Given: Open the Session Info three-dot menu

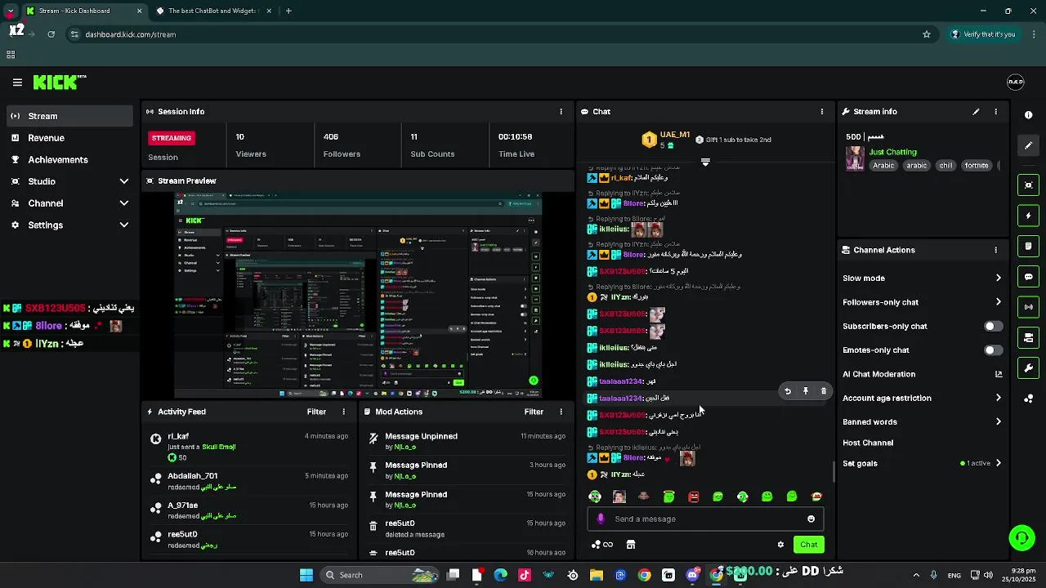Looking at the screenshot, I should pyautogui.click(x=561, y=112).
